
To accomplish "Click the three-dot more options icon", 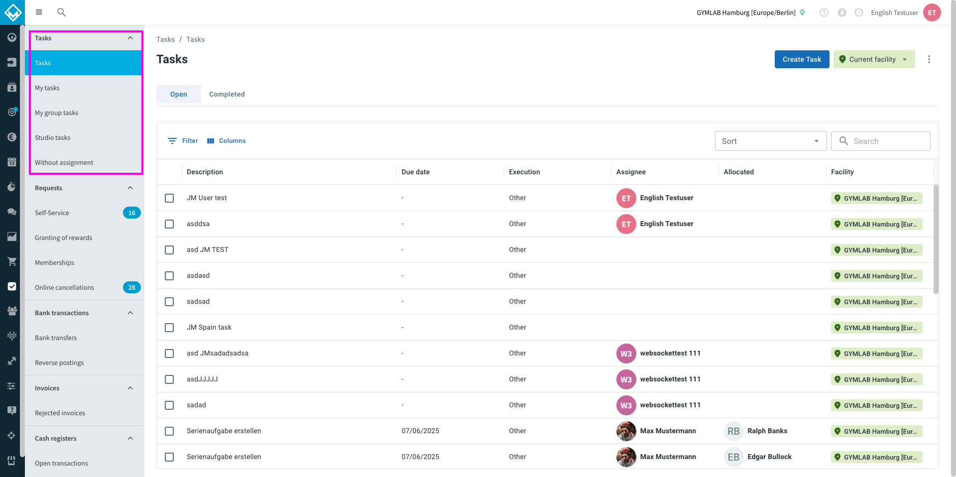I will pyautogui.click(x=929, y=59).
